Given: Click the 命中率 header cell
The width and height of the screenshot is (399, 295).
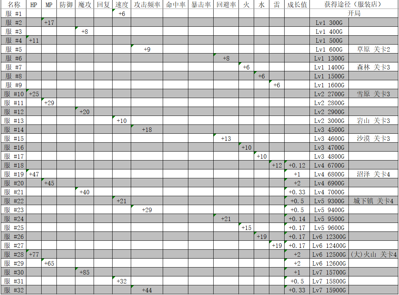Looking at the screenshot, I should [176, 4].
